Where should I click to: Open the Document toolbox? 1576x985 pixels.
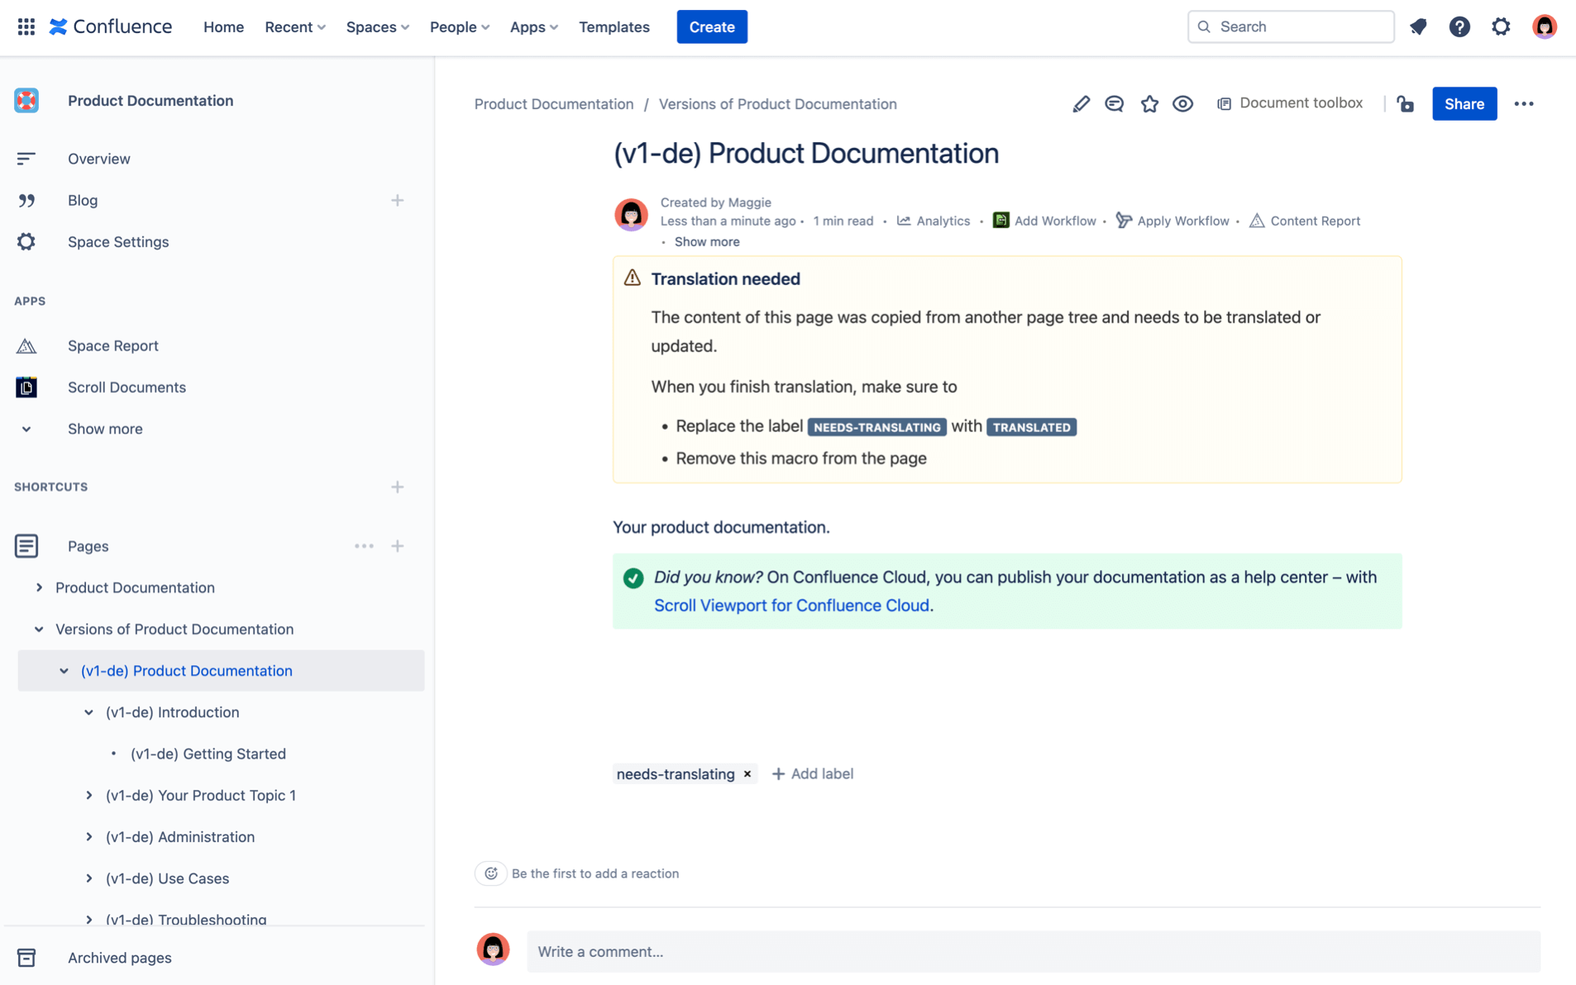click(x=1290, y=103)
